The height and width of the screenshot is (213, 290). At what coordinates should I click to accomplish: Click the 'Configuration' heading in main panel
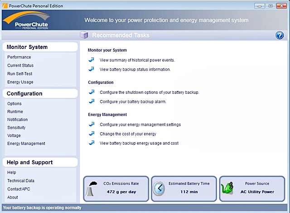tap(101, 82)
